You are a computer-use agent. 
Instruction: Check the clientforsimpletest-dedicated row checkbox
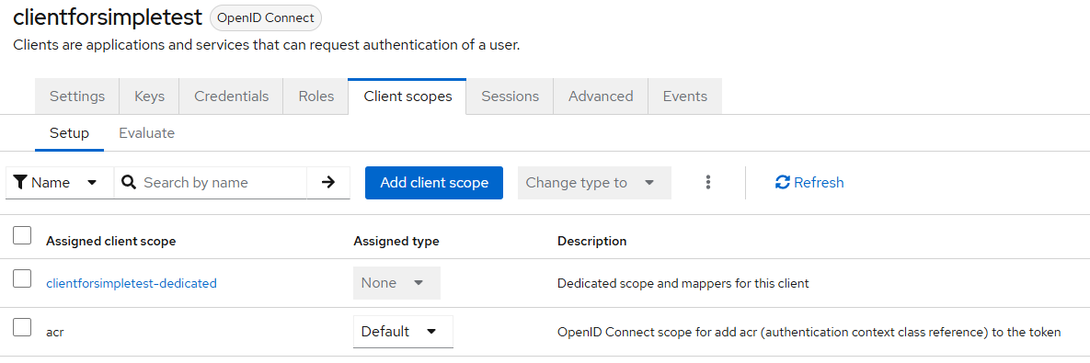point(22,278)
